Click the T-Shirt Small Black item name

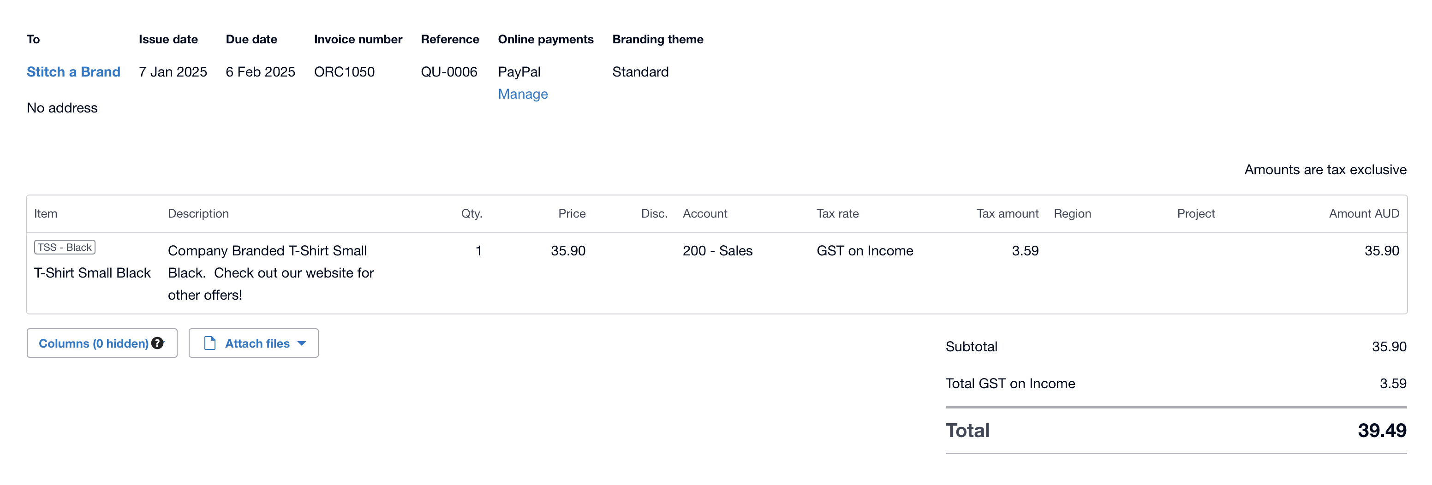[92, 273]
